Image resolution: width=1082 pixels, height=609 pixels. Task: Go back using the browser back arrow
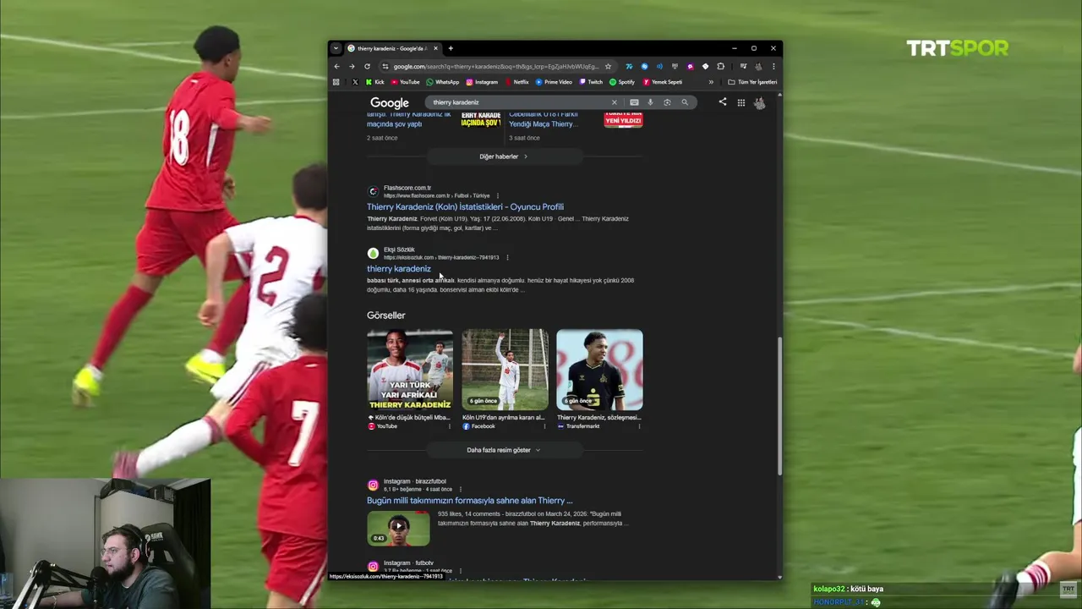pyautogui.click(x=336, y=66)
